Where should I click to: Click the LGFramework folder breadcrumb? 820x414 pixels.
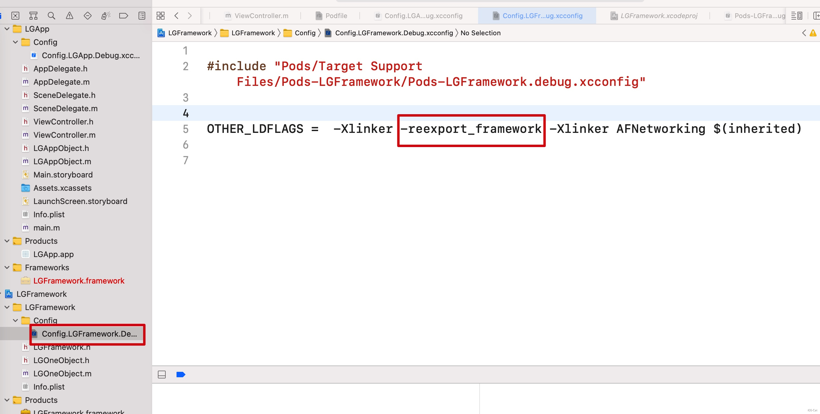point(248,33)
